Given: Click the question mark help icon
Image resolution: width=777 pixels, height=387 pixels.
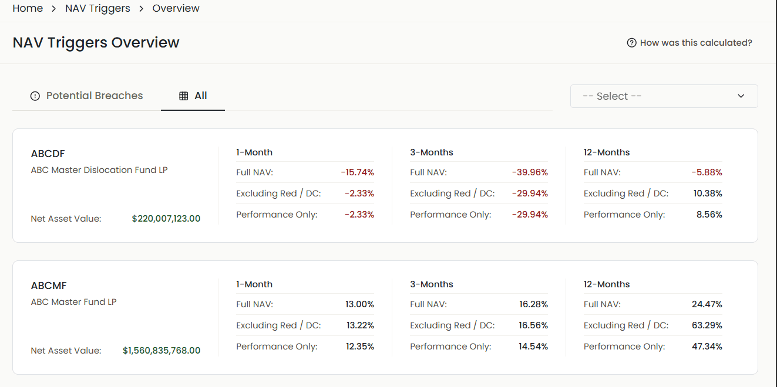Looking at the screenshot, I should (632, 43).
